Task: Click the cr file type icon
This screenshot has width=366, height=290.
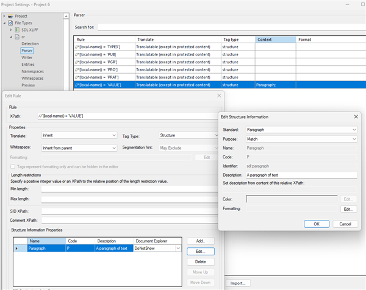Action: (17, 37)
